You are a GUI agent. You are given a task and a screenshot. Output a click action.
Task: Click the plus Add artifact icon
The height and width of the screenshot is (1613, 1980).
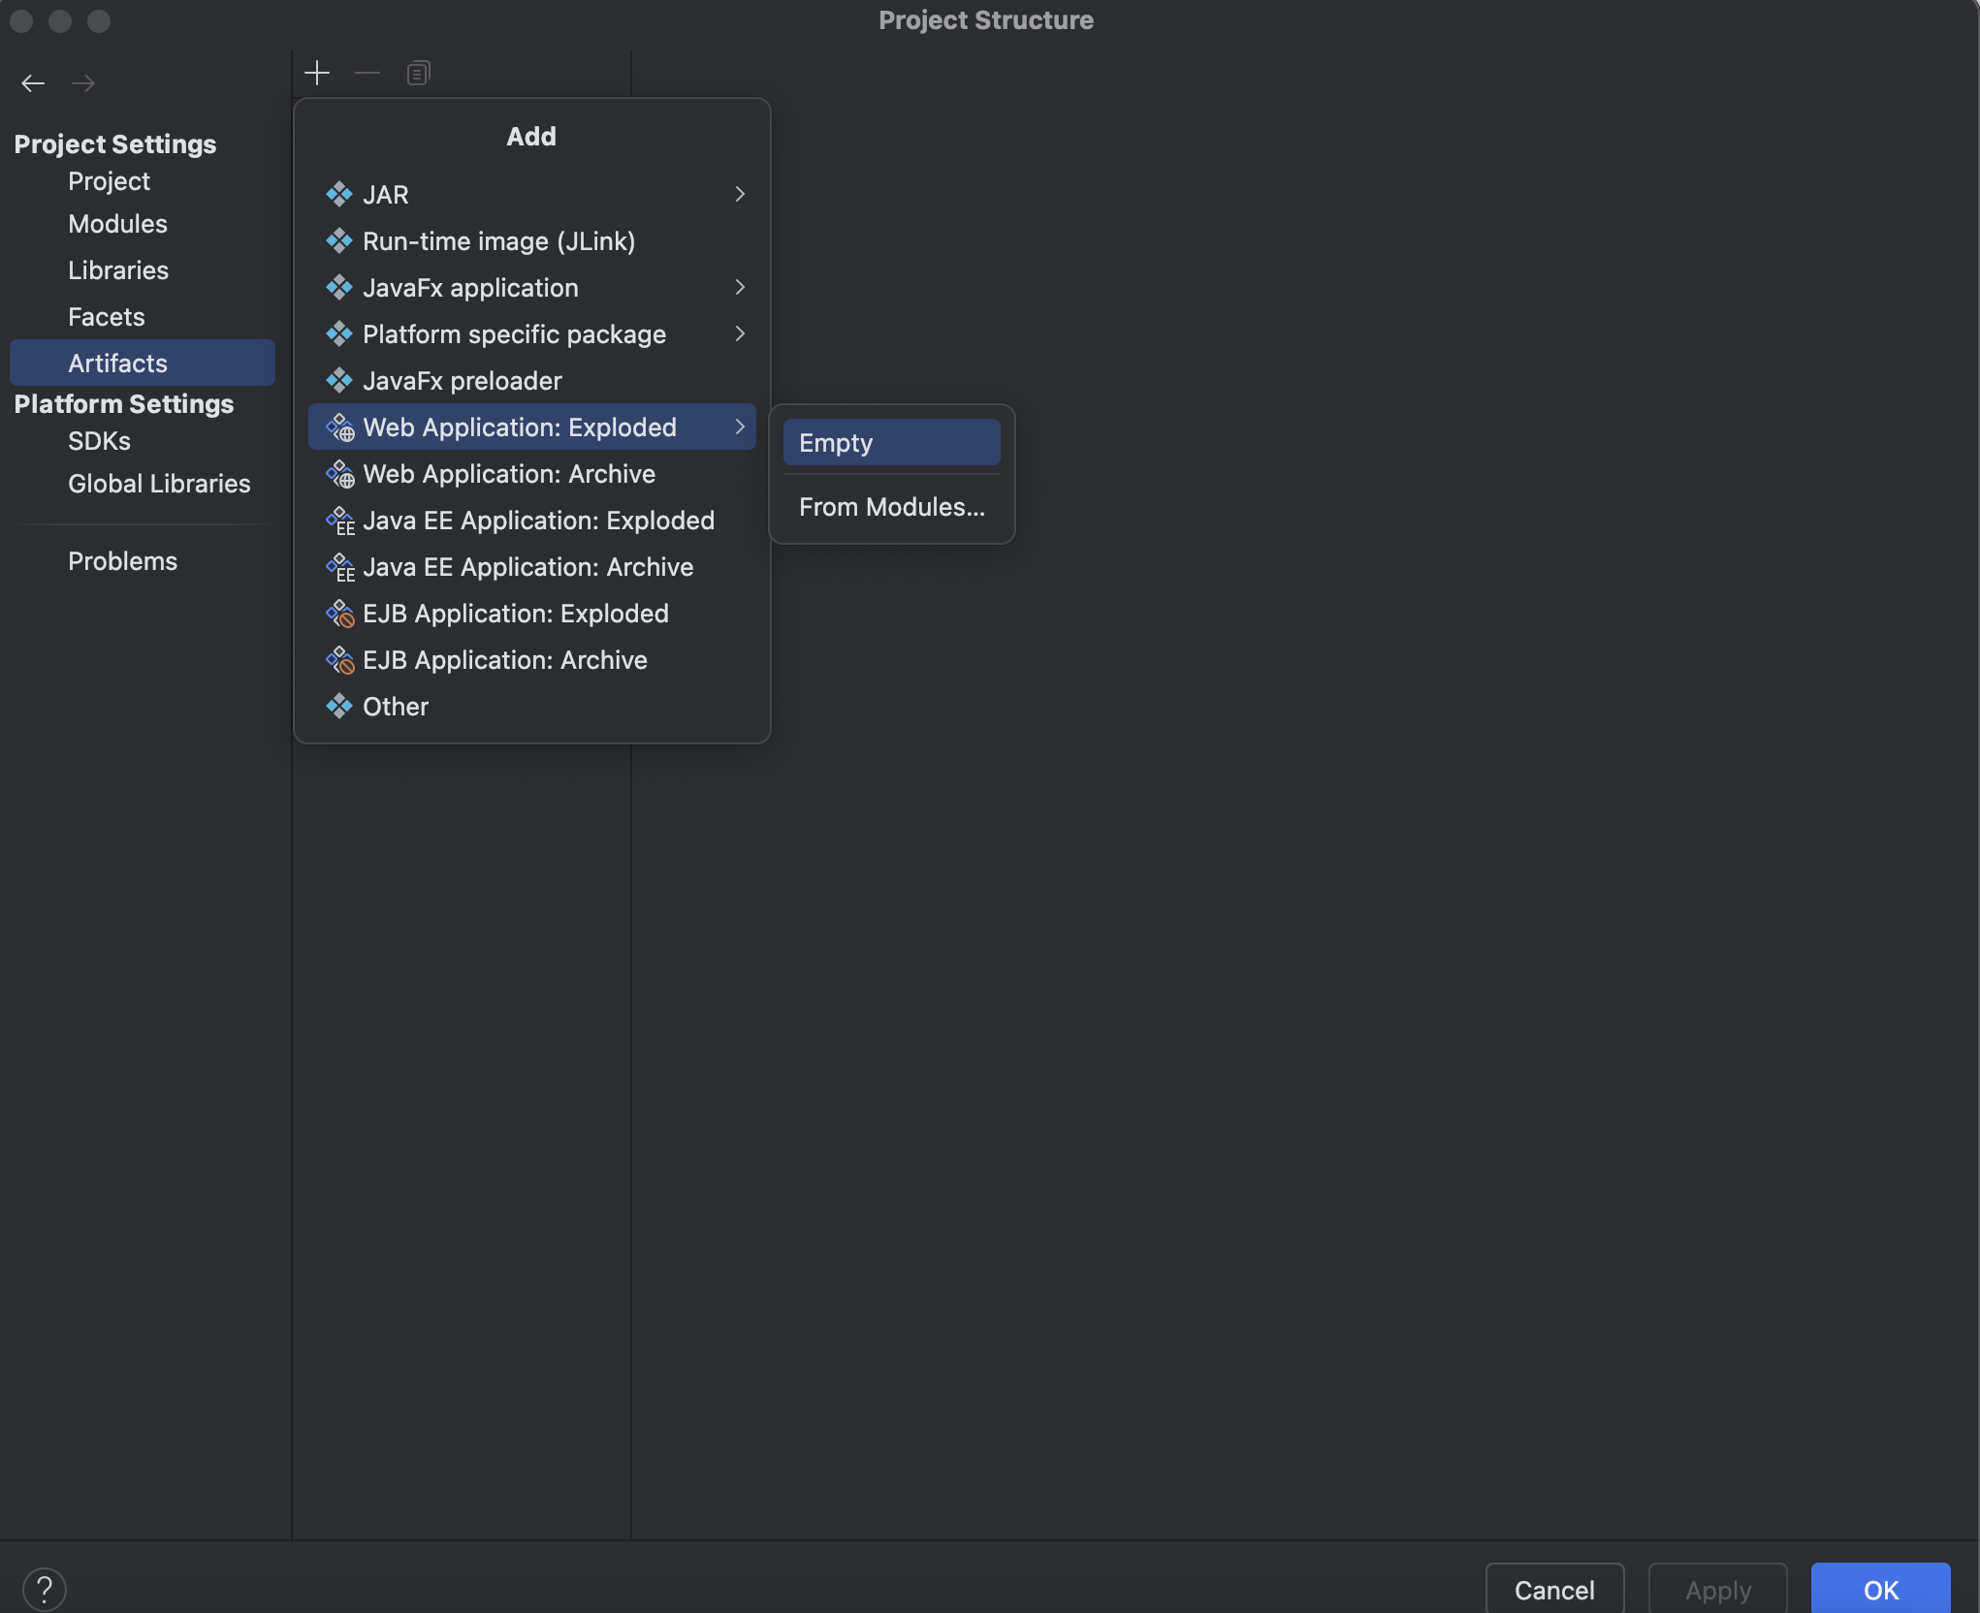317,73
